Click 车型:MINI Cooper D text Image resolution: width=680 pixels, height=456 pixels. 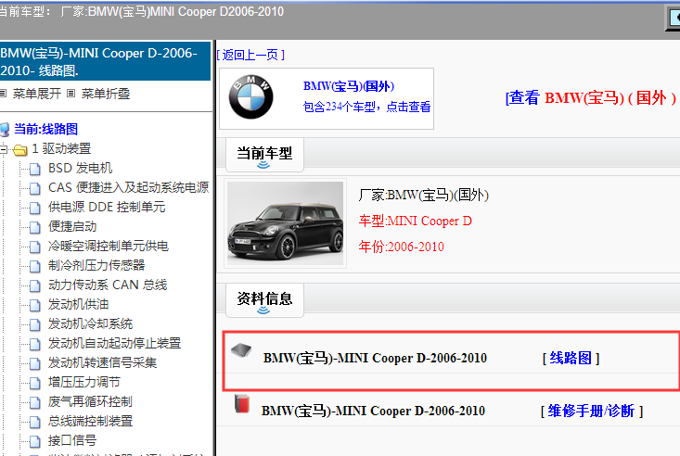point(416,222)
